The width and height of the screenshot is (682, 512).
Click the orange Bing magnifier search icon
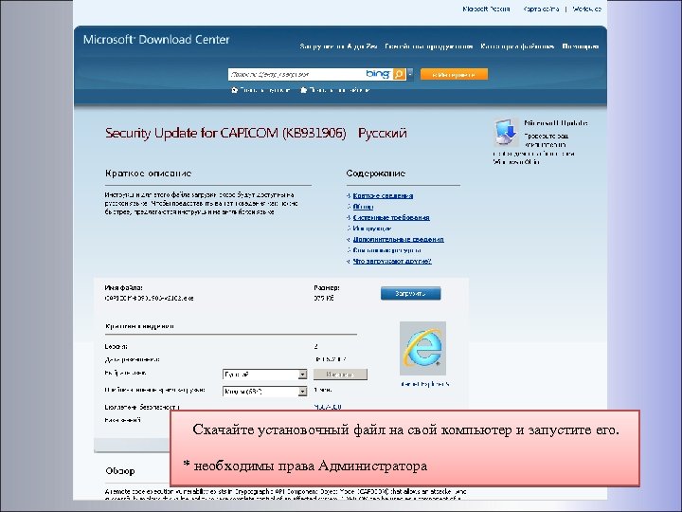click(x=399, y=75)
